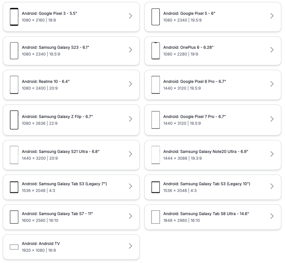This screenshot has width=285, height=263.
Task: Click chevron next to Galaxy S21 Ultra
Action: click(130, 154)
